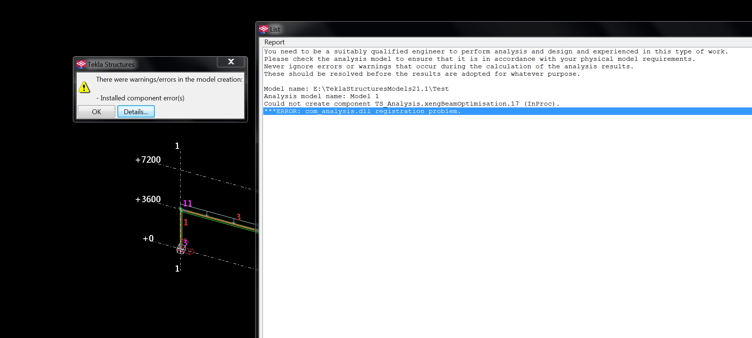Click the yellow warning triangle icon
752x338 pixels.
click(x=85, y=87)
